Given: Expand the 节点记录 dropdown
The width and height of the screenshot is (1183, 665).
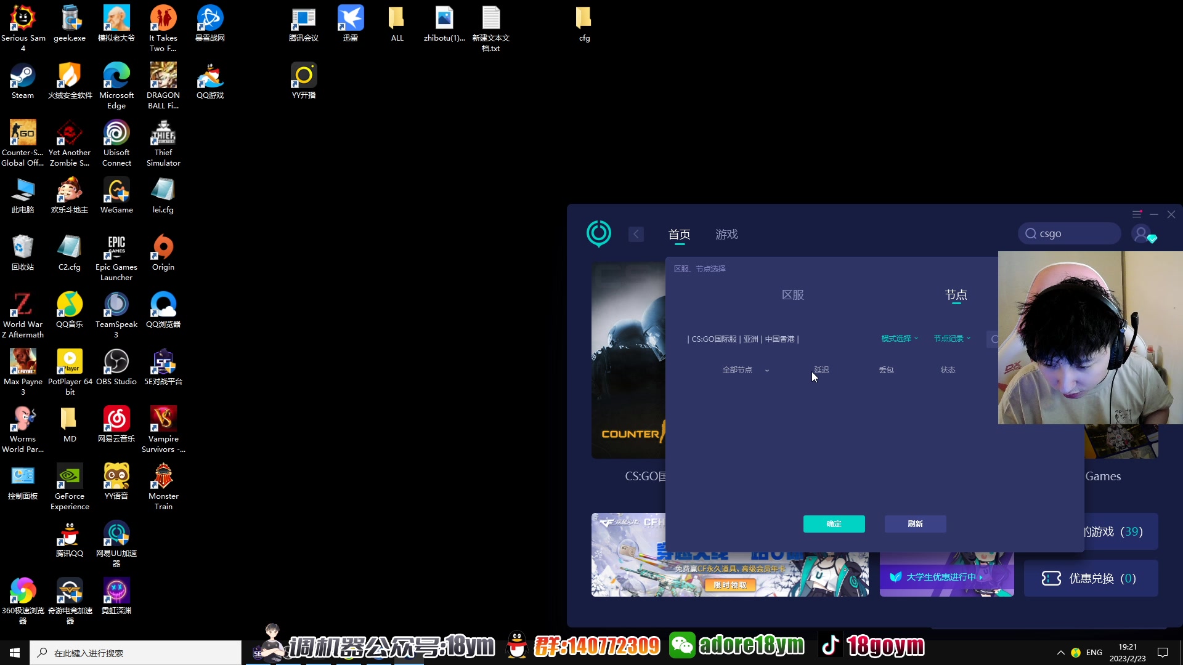Looking at the screenshot, I should pyautogui.click(x=952, y=339).
